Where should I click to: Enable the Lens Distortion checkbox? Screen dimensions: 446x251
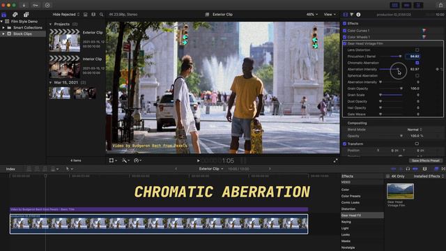417,50
